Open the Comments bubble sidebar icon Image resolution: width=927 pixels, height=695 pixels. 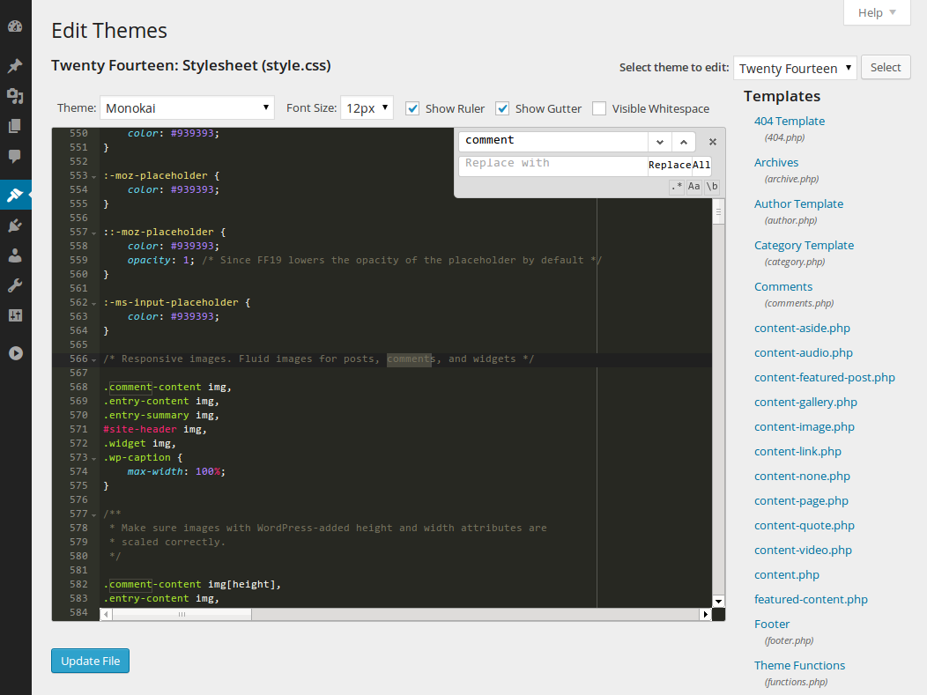tap(15, 156)
